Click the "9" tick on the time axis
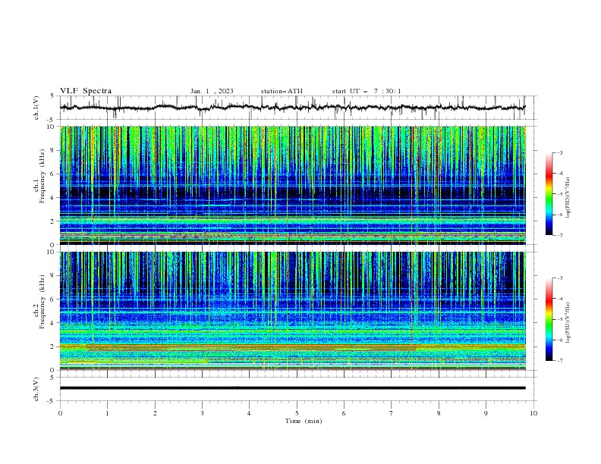This screenshot has width=601, height=464. (486, 413)
